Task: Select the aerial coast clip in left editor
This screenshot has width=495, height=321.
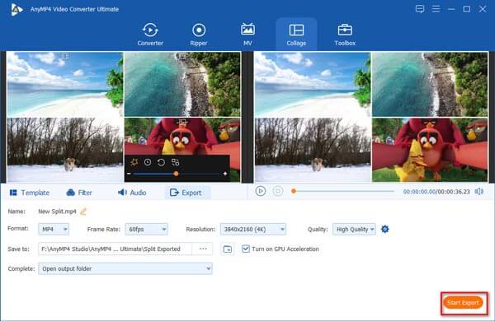Action: 182,85
